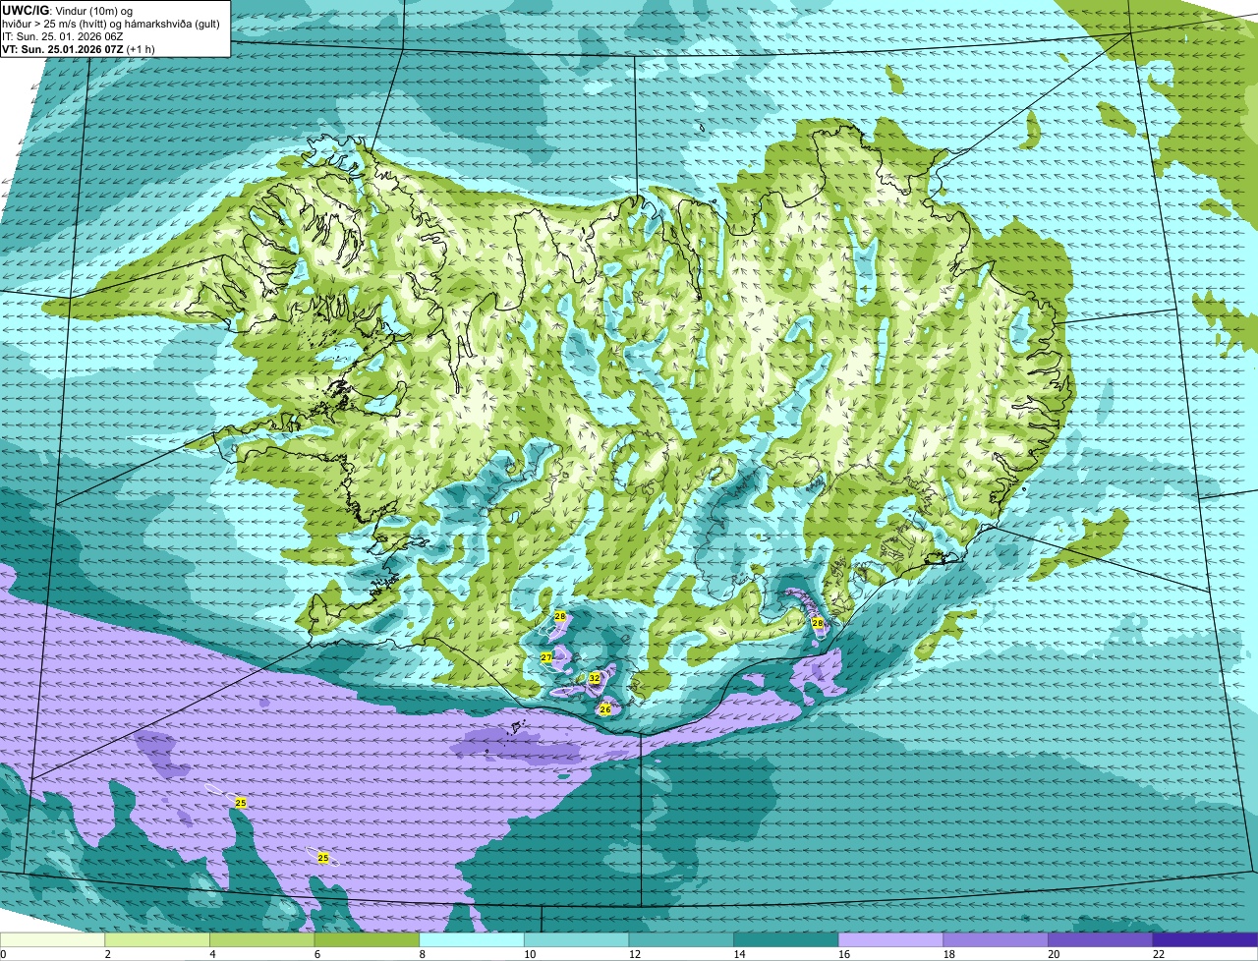Click the legend scale label '22'
This screenshot has height=961, width=1258.
(x=1159, y=954)
